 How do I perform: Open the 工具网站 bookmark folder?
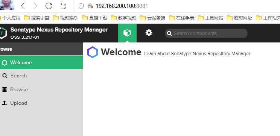(210, 18)
